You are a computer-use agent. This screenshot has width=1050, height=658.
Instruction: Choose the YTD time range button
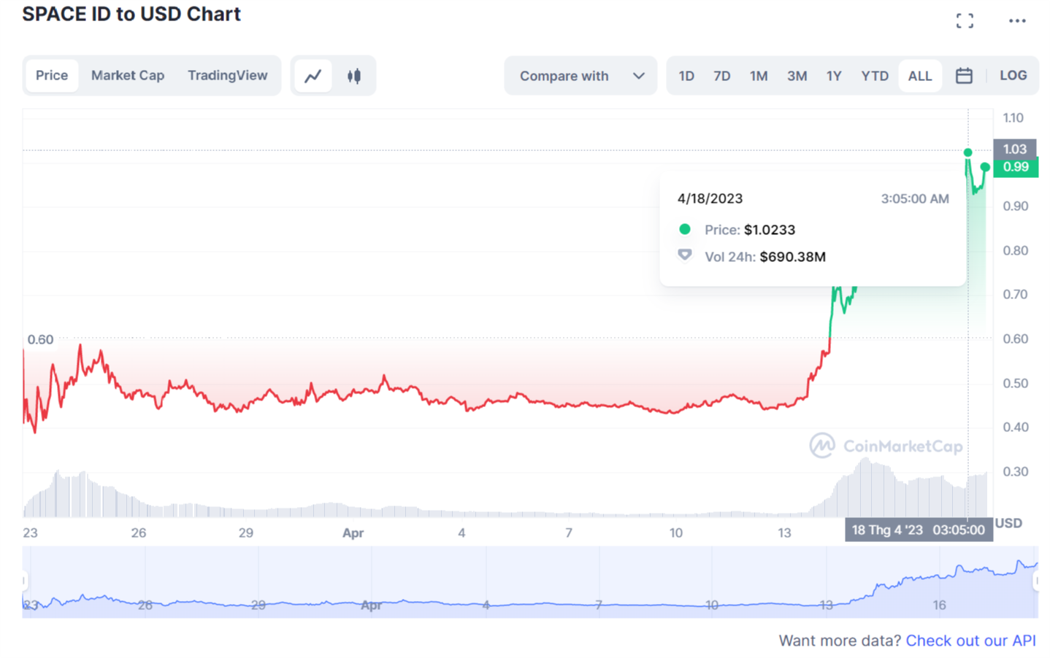(x=874, y=76)
